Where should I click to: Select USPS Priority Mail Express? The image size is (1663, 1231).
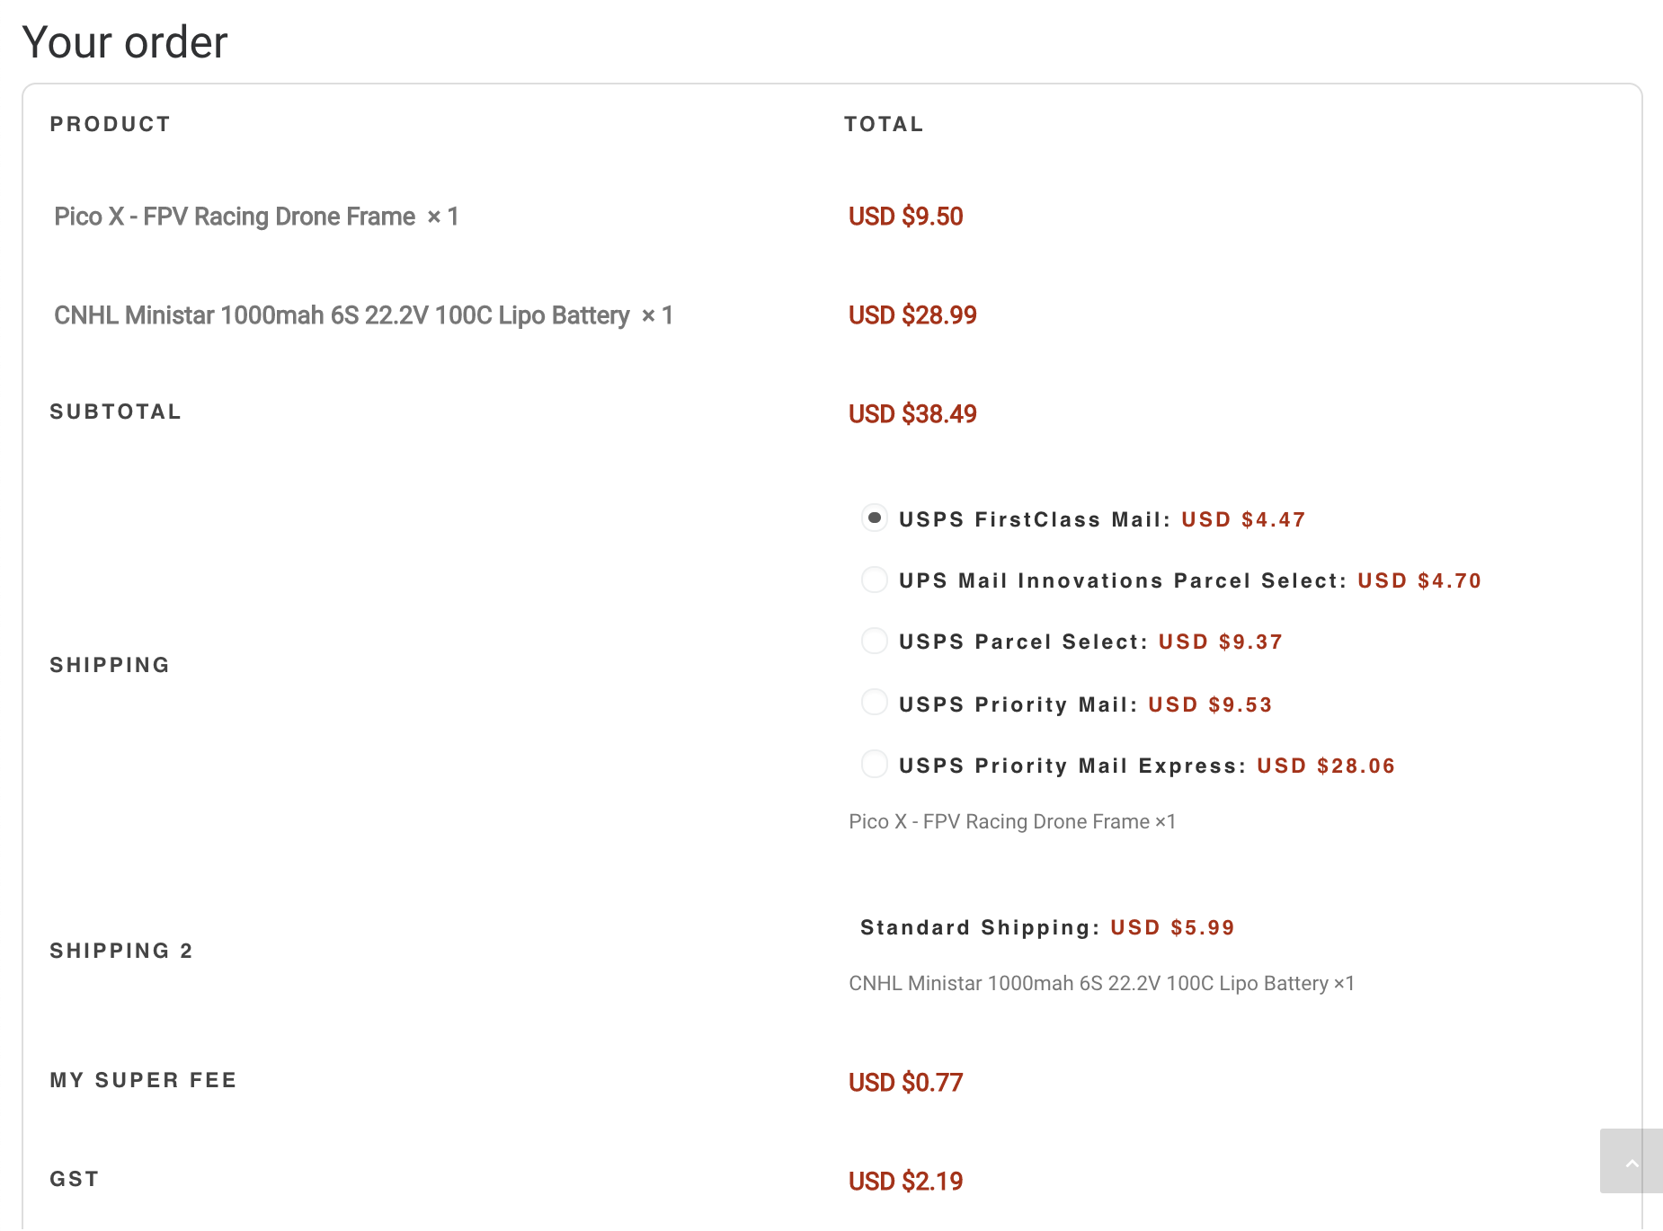click(874, 765)
